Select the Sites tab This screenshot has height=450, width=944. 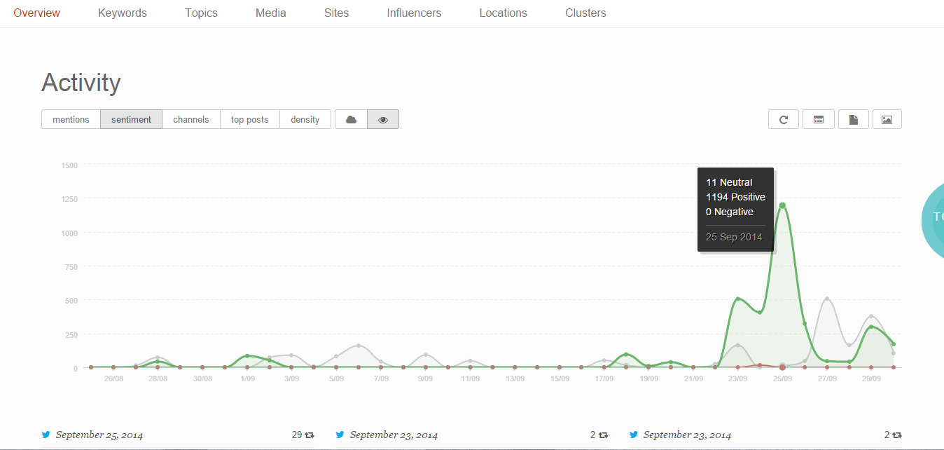(336, 13)
